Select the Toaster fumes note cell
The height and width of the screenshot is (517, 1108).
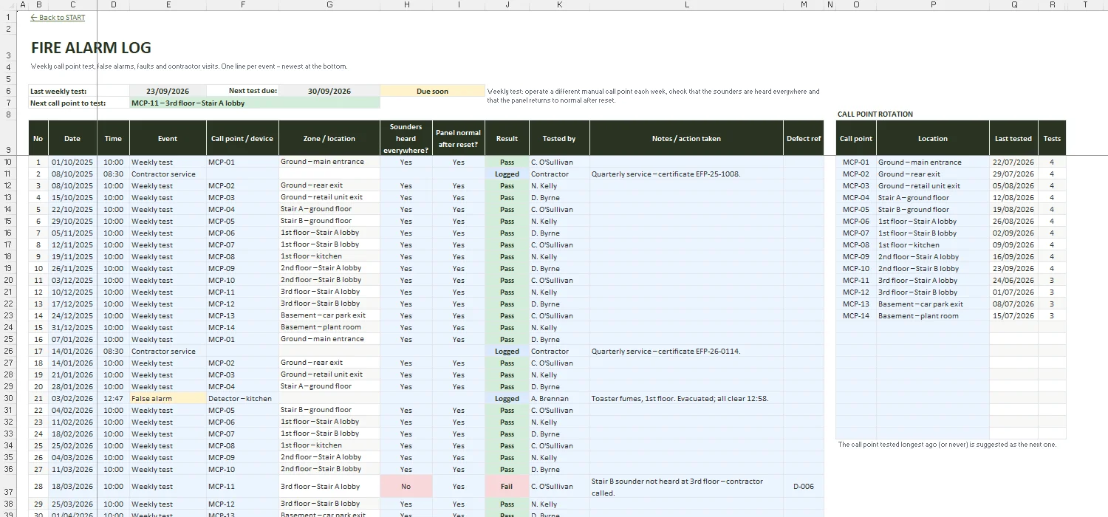pos(686,398)
